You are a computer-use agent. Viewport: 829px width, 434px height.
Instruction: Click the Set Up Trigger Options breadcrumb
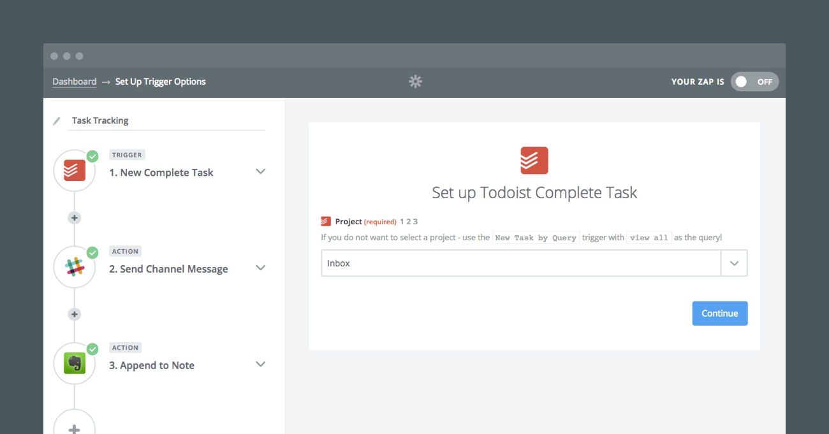161,82
